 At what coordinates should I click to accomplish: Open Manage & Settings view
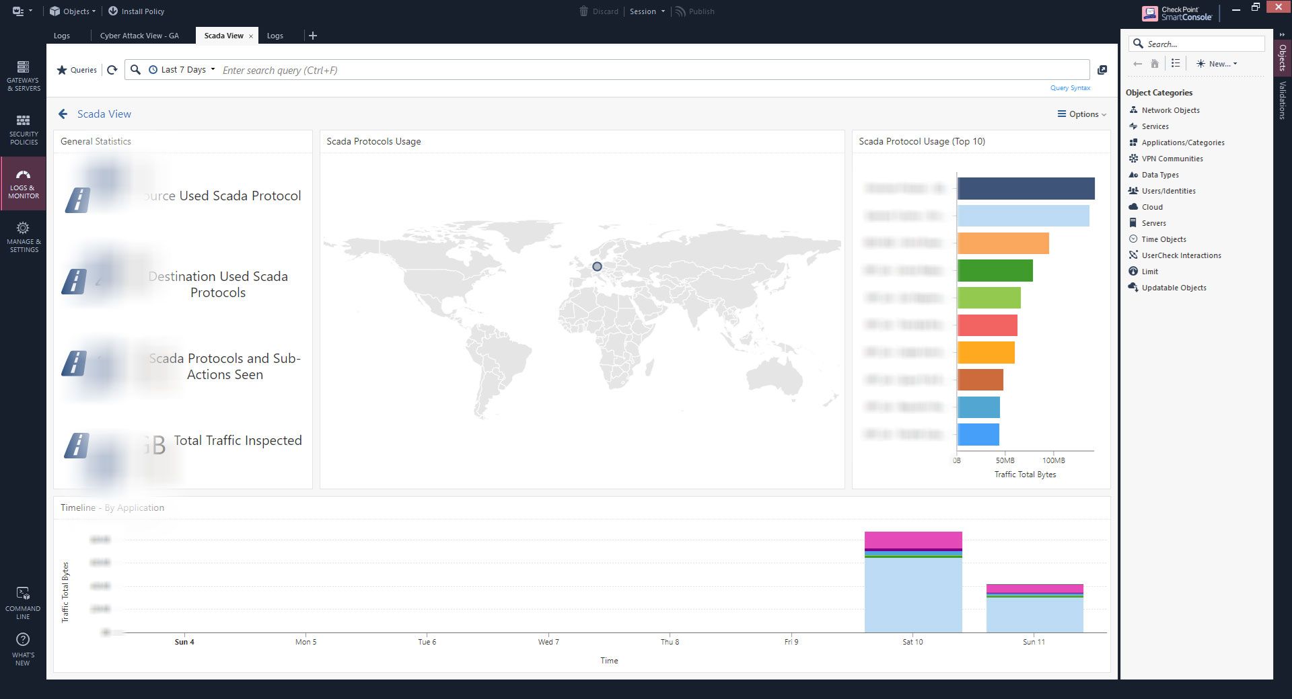[23, 237]
